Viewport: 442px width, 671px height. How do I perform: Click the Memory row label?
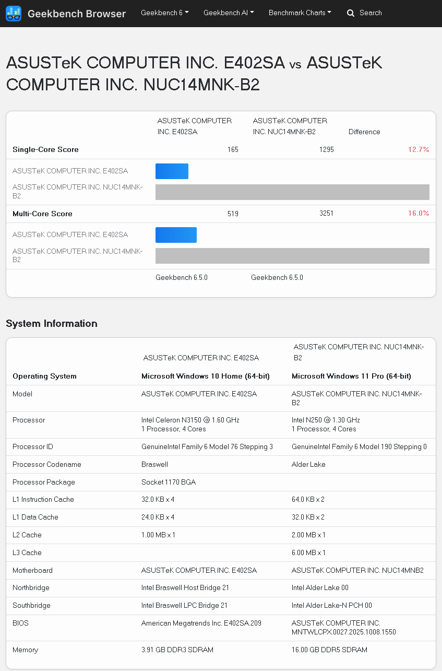tap(26, 650)
